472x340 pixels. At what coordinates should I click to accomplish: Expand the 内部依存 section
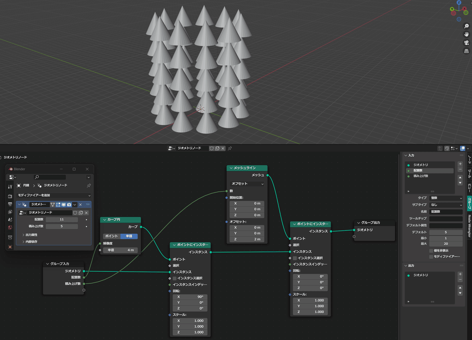point(31,242)
